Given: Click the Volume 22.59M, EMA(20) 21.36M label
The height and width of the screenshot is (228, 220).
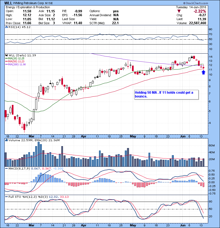Looking at the screenshot, I should point(34,140).
